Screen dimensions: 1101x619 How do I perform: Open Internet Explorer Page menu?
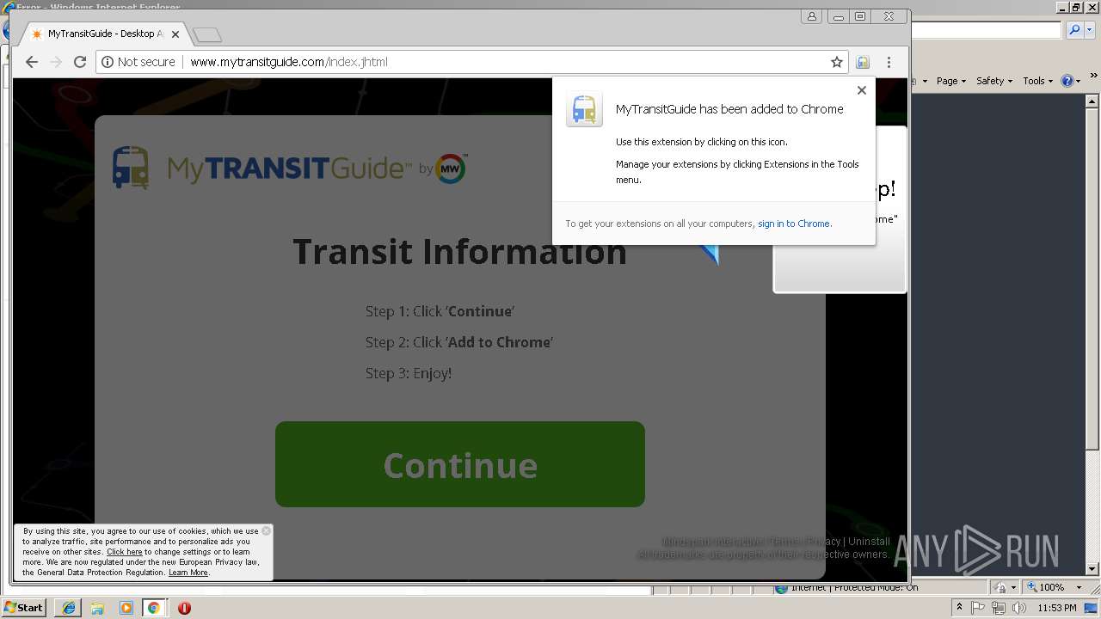click(950, 81)
